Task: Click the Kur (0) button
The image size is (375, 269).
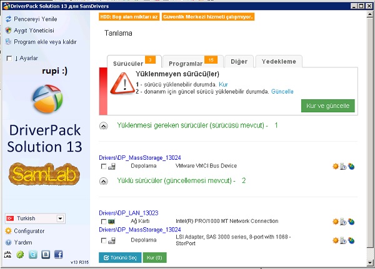Action: [154, 258]
